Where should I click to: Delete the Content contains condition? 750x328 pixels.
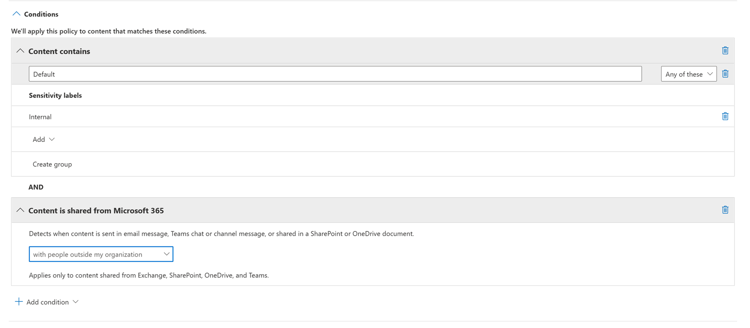725,50
